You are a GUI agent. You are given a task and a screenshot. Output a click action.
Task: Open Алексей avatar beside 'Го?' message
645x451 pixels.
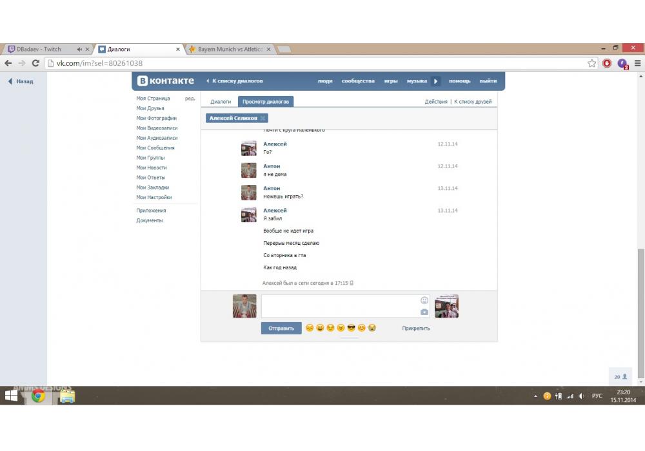point(249,148)
